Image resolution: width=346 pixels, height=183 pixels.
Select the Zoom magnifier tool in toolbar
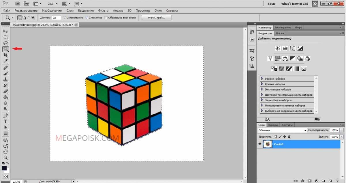(5, 158)
